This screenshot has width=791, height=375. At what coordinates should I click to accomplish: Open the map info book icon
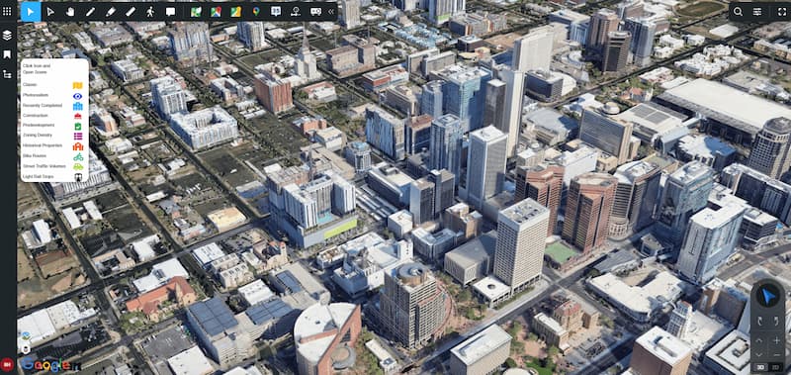[x=276, y=12]
